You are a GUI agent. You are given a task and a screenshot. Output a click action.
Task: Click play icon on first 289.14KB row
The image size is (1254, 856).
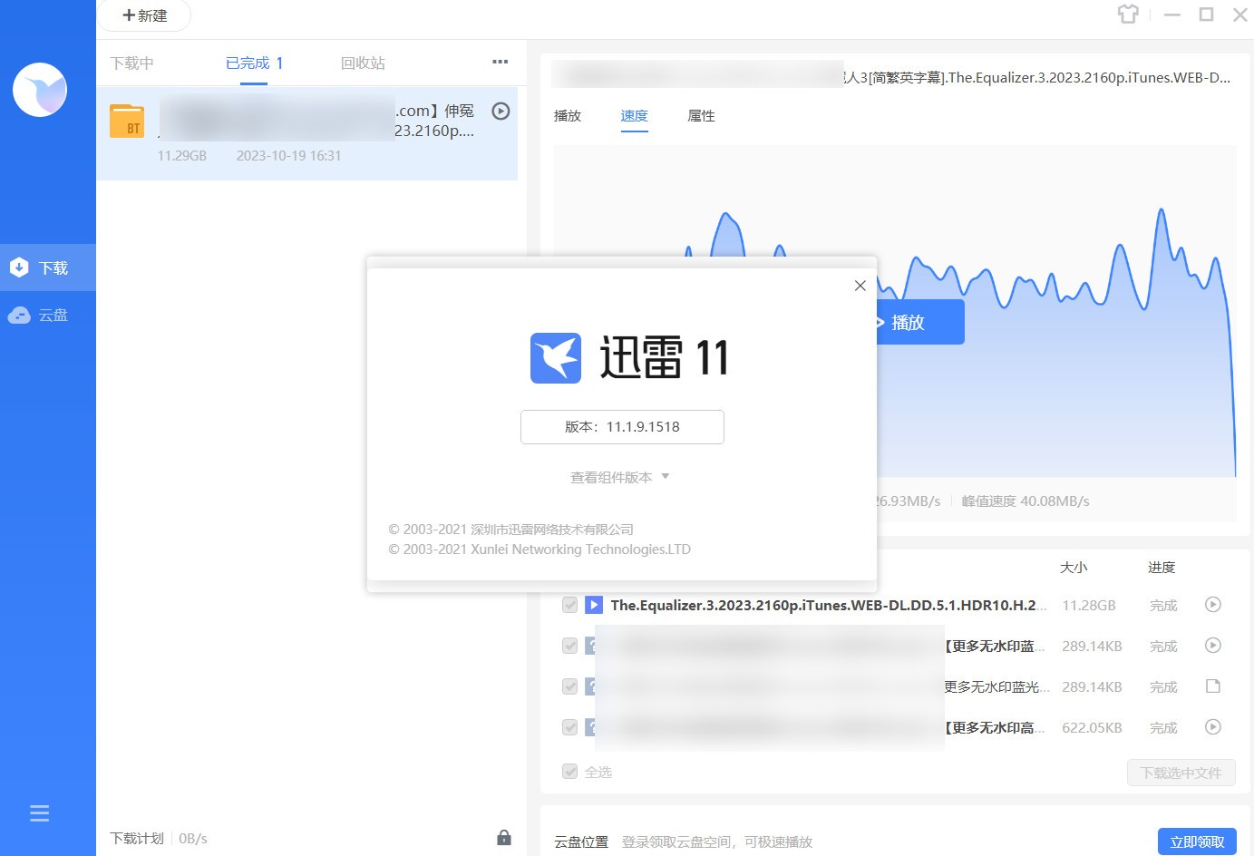tap(1213, 646)
